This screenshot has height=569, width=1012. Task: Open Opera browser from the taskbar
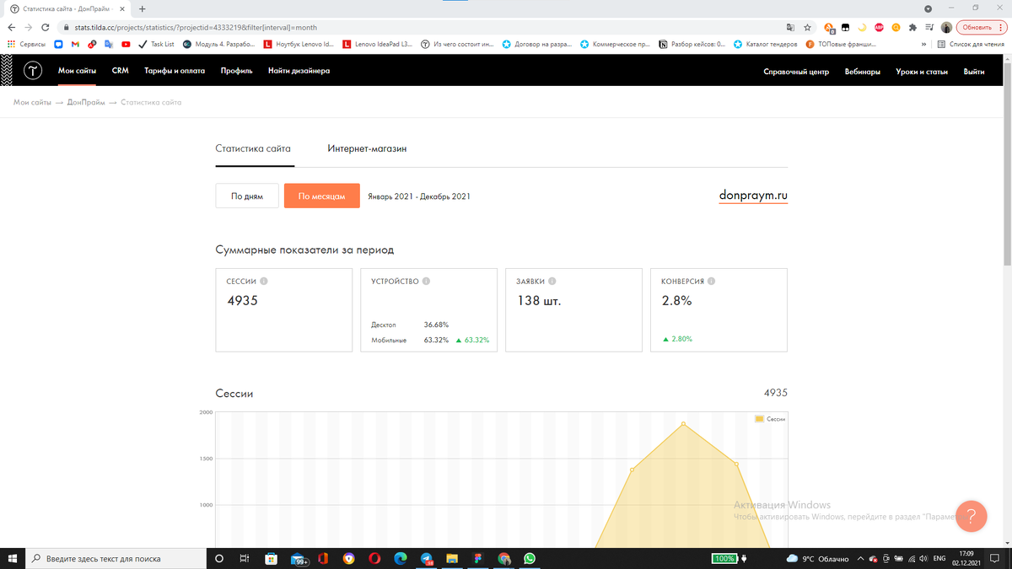pyautogui.click(x=375, y=558)
